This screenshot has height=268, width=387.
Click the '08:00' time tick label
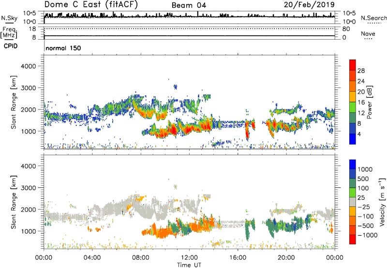141,258
